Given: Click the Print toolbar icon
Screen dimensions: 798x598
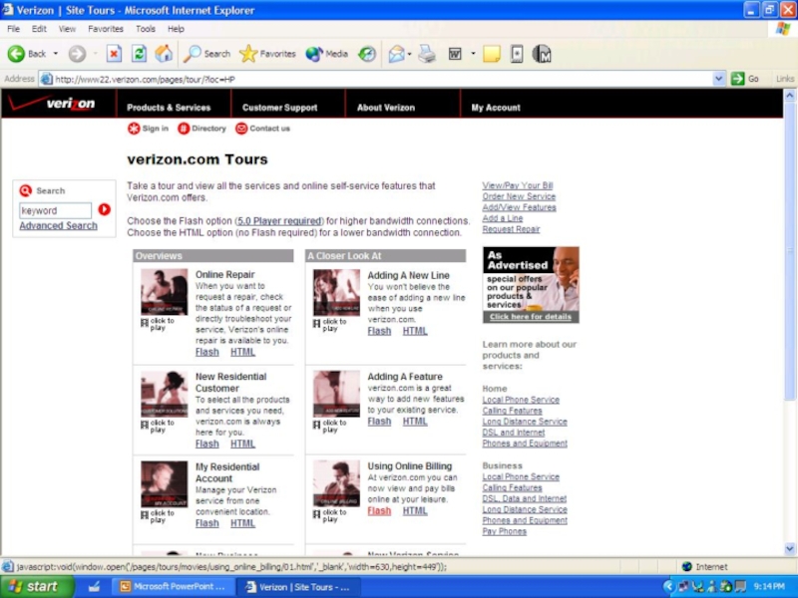Looking at the screenshot, I should (427, 54).
